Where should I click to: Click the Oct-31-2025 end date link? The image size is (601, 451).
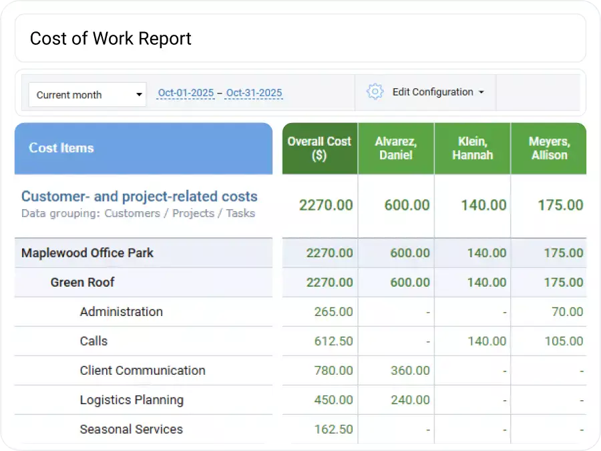pyautogui.click(x=254, y=94)
